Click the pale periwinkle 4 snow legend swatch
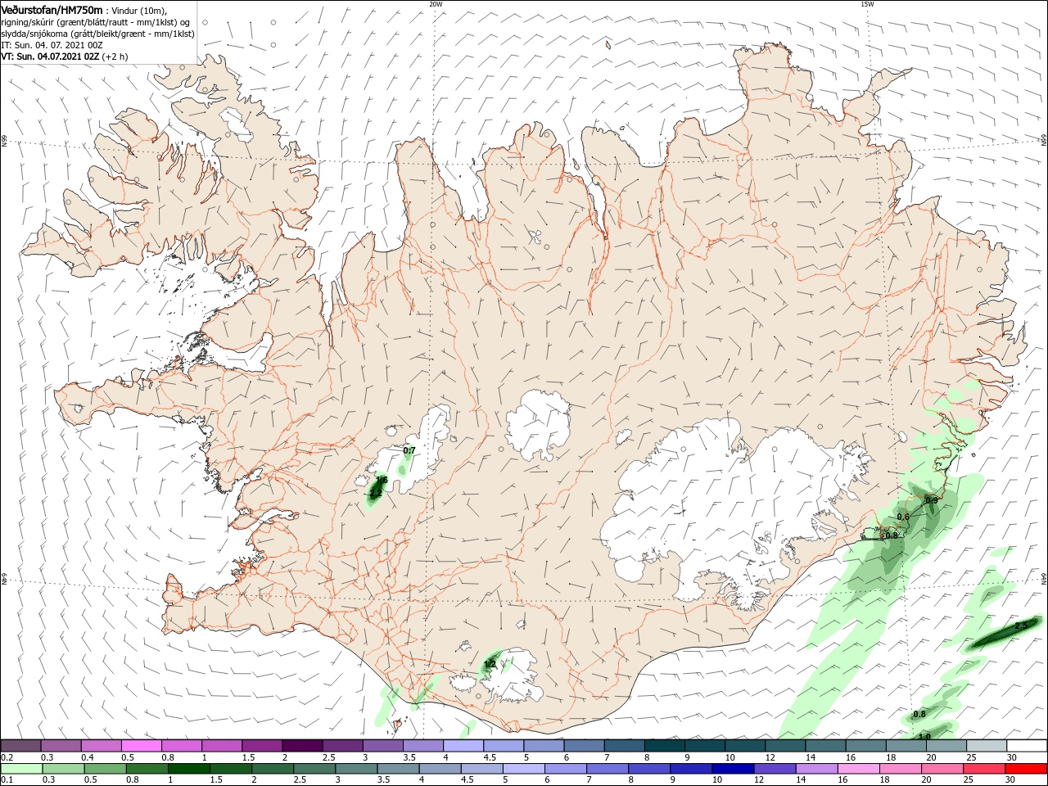Viewport: 1048px width, 786px height. click(463, 746)
